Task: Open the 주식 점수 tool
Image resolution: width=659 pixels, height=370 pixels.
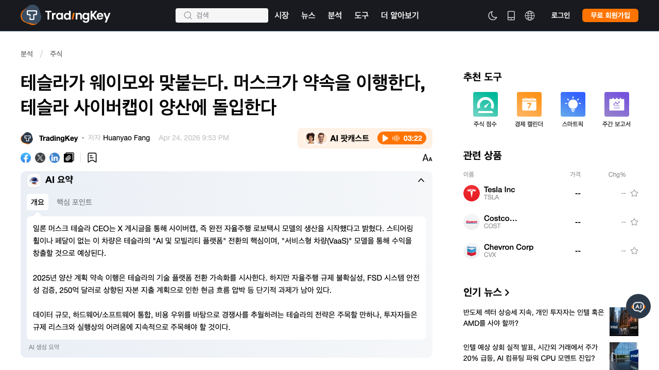Action: pyautogui.click(x=485, y=110)
